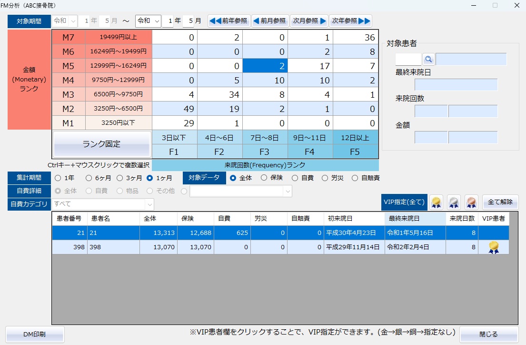The width and height of the screenshot is (526, 345).
Task: Choose the bronze VIP medal icon
Action: [x=471, y=202]
